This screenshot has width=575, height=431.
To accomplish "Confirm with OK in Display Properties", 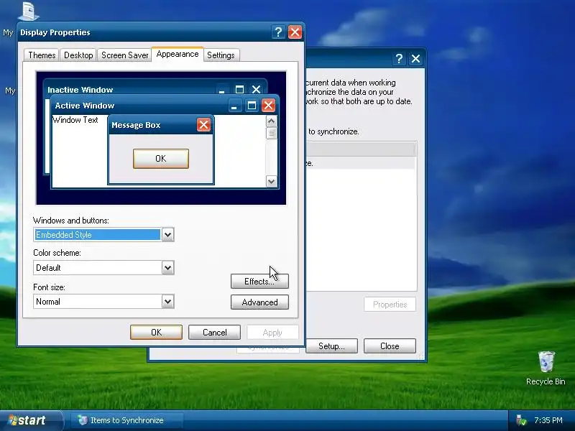I will pyautogui.click(x=156, y=333).
